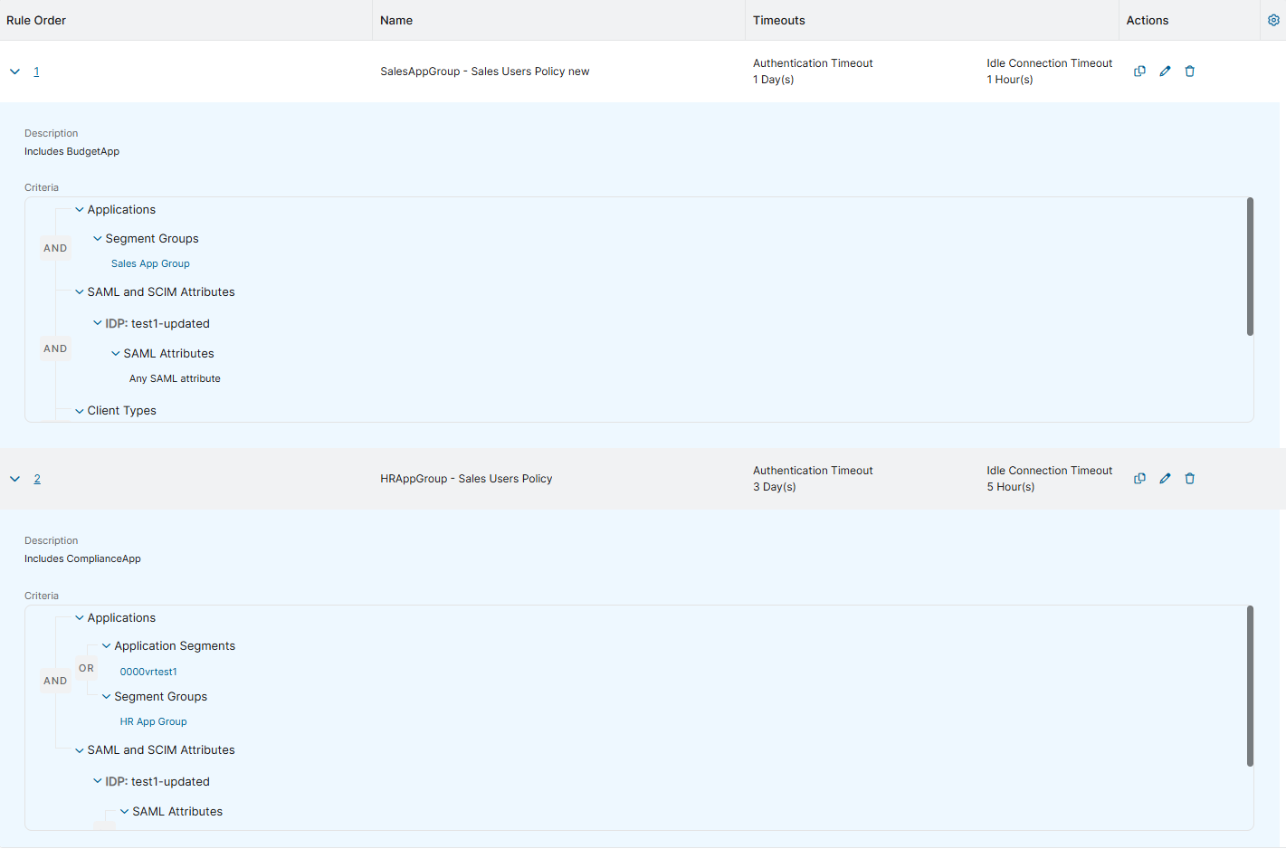Image resolution: width=1286 pixels, height=849 pixels.
Task: Collapse Application Segments node
Action: (107, 646)
